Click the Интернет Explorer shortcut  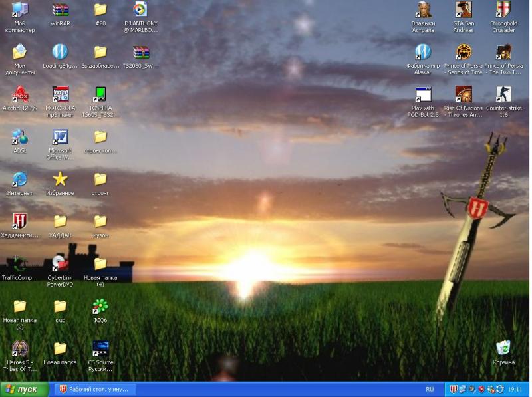[20, 179]
